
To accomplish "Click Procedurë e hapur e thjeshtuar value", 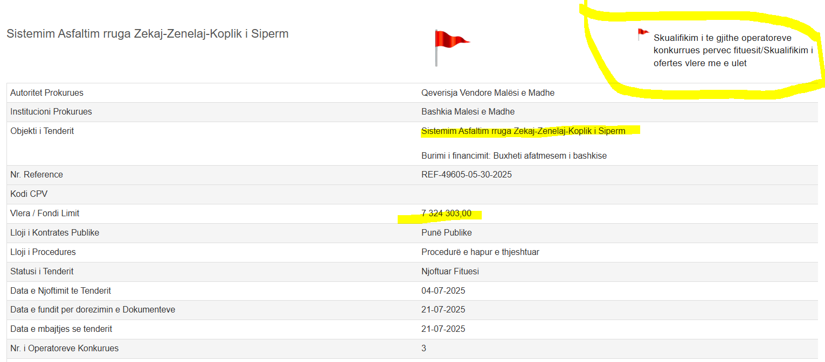I will [x=480, y=252].
